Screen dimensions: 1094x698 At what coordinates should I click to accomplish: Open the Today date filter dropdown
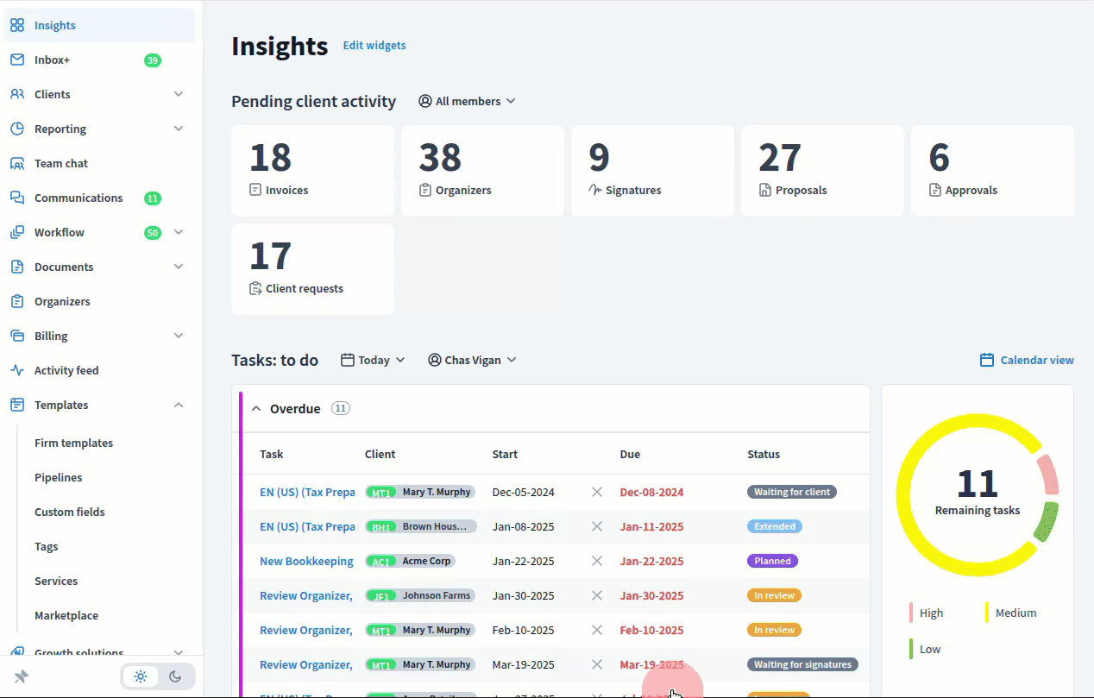point(373,360)
